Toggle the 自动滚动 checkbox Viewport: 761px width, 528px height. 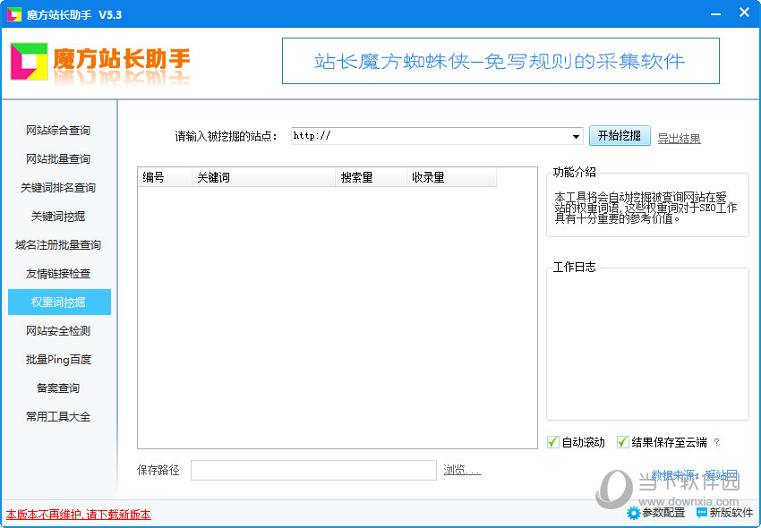(x=553, y=442)
